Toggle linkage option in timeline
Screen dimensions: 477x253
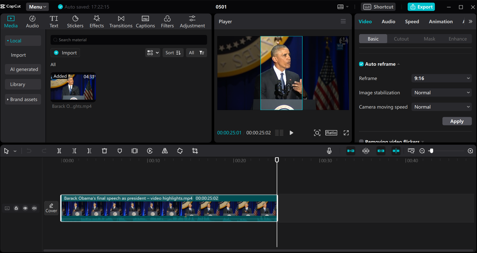[380, 151]
